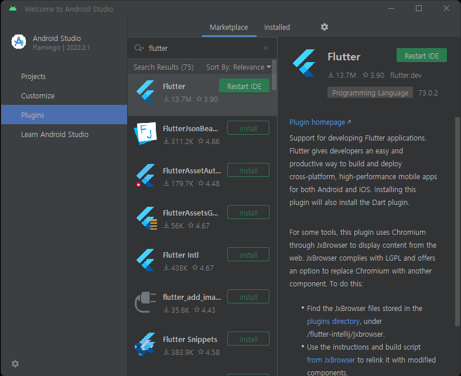Click the Flutter plugin logo in the results list
461x376 pixels.
[145, 91]
